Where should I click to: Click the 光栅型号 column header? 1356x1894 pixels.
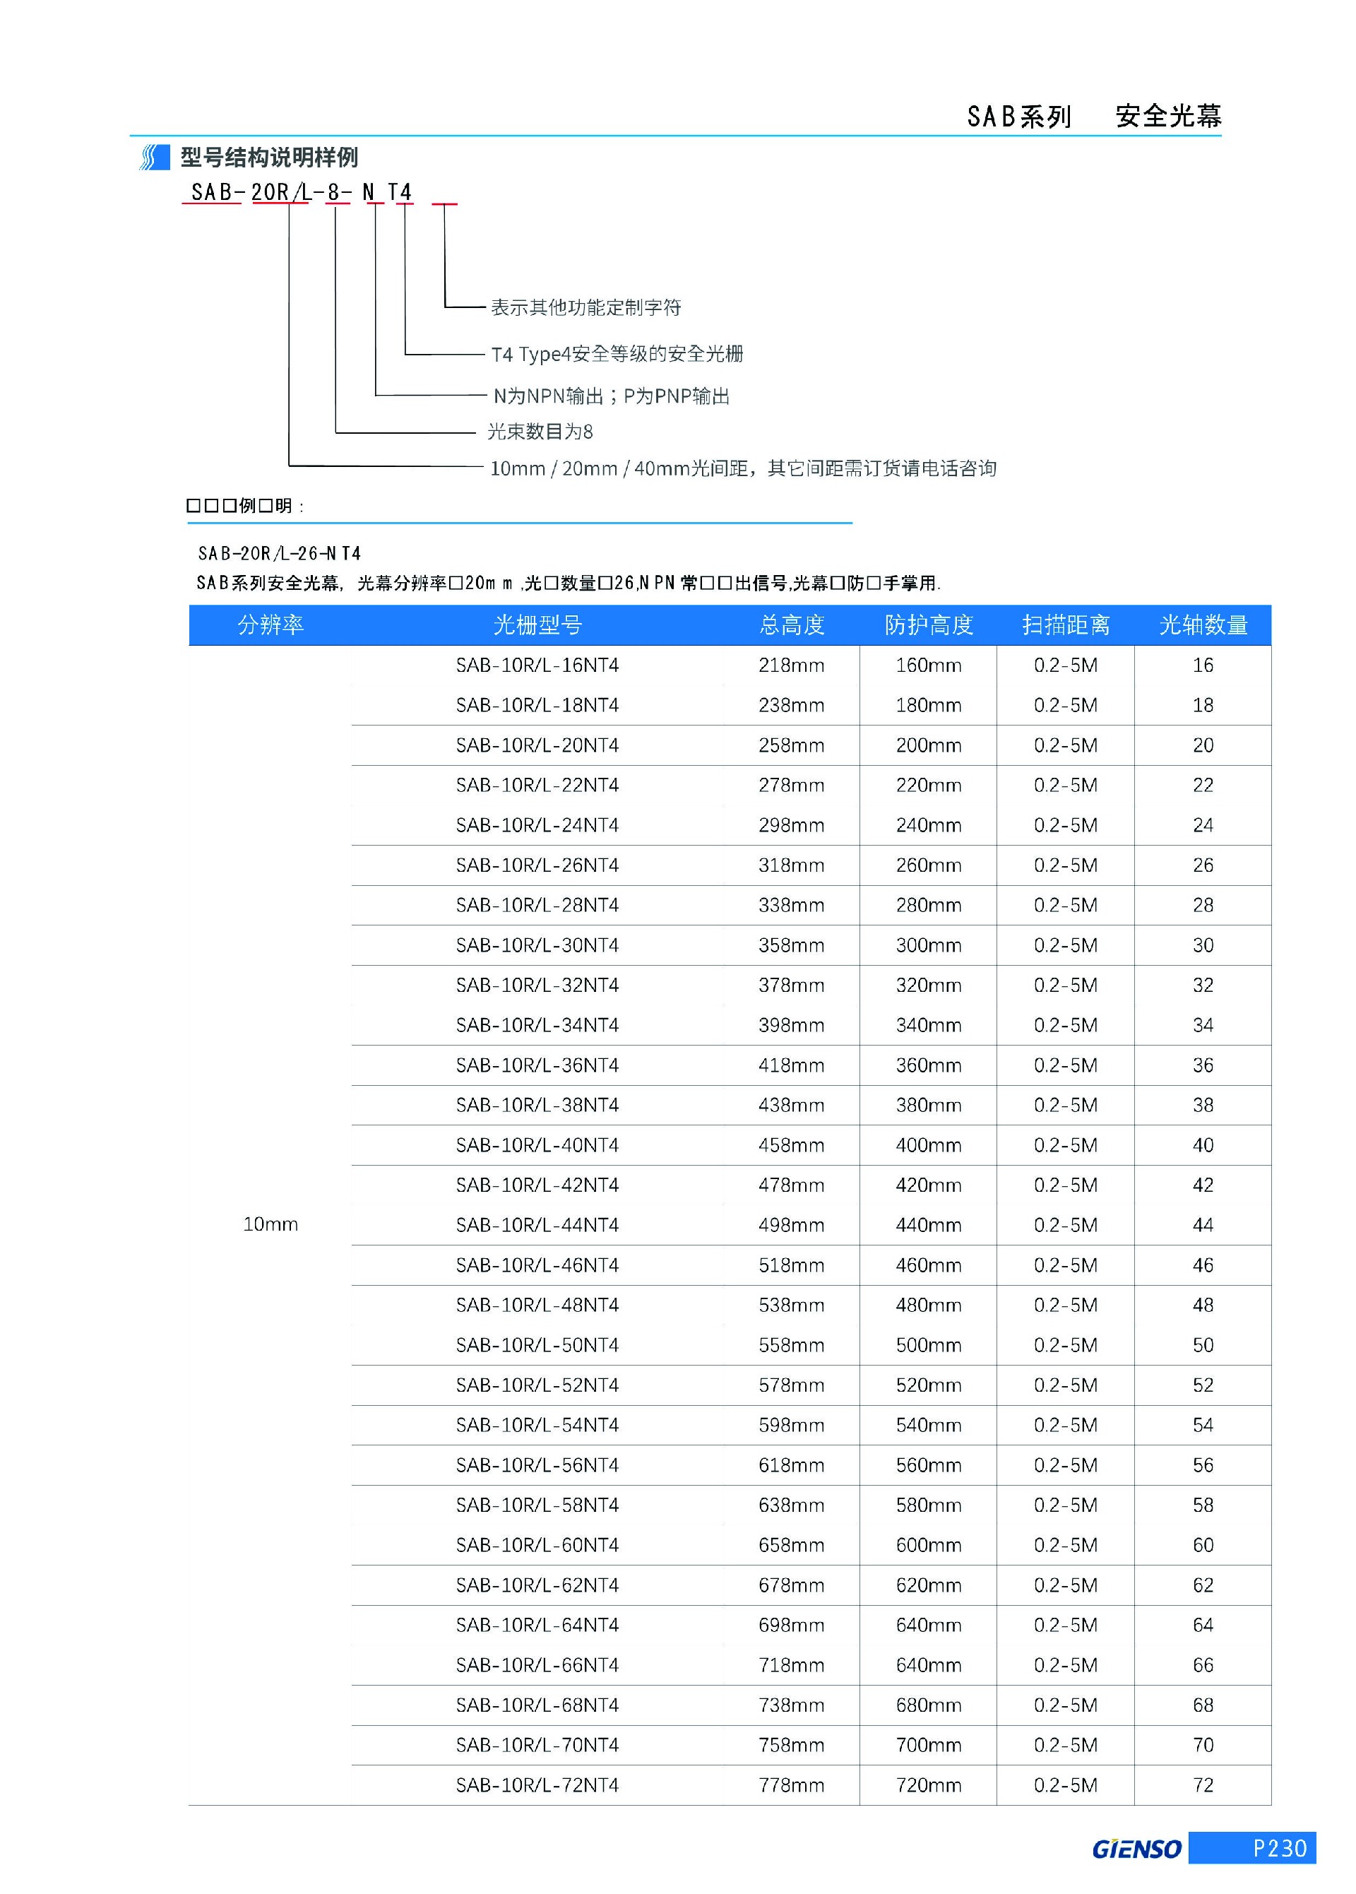537,625
